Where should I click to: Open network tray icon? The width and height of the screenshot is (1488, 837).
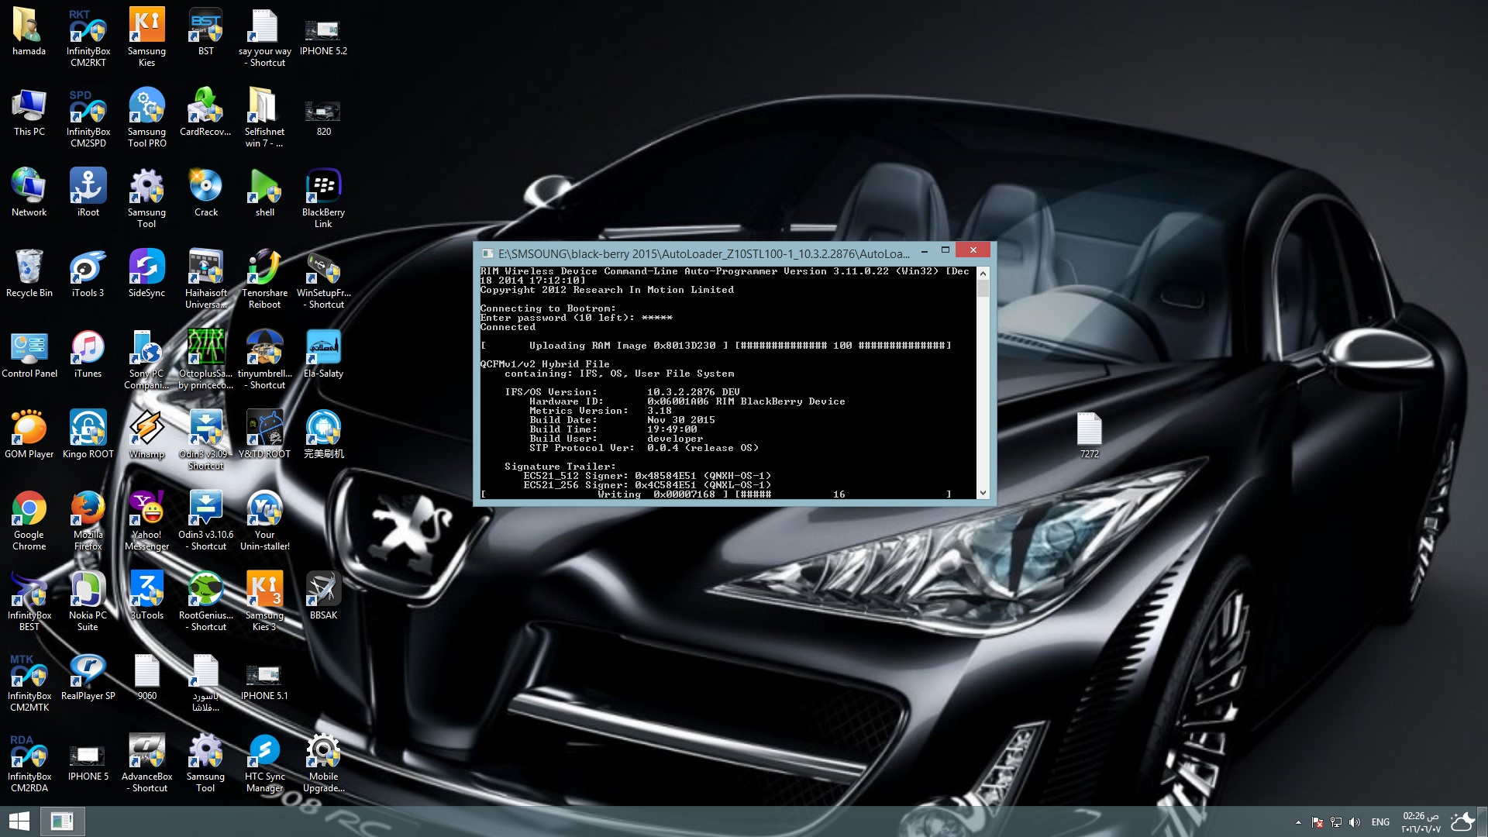pyautogui.click(x=1336, y=822)
